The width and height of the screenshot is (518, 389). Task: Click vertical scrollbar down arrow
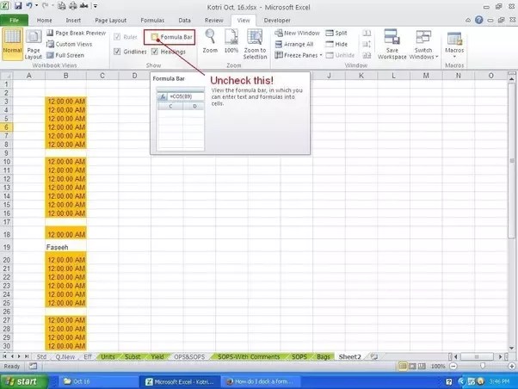coord(512,348)
